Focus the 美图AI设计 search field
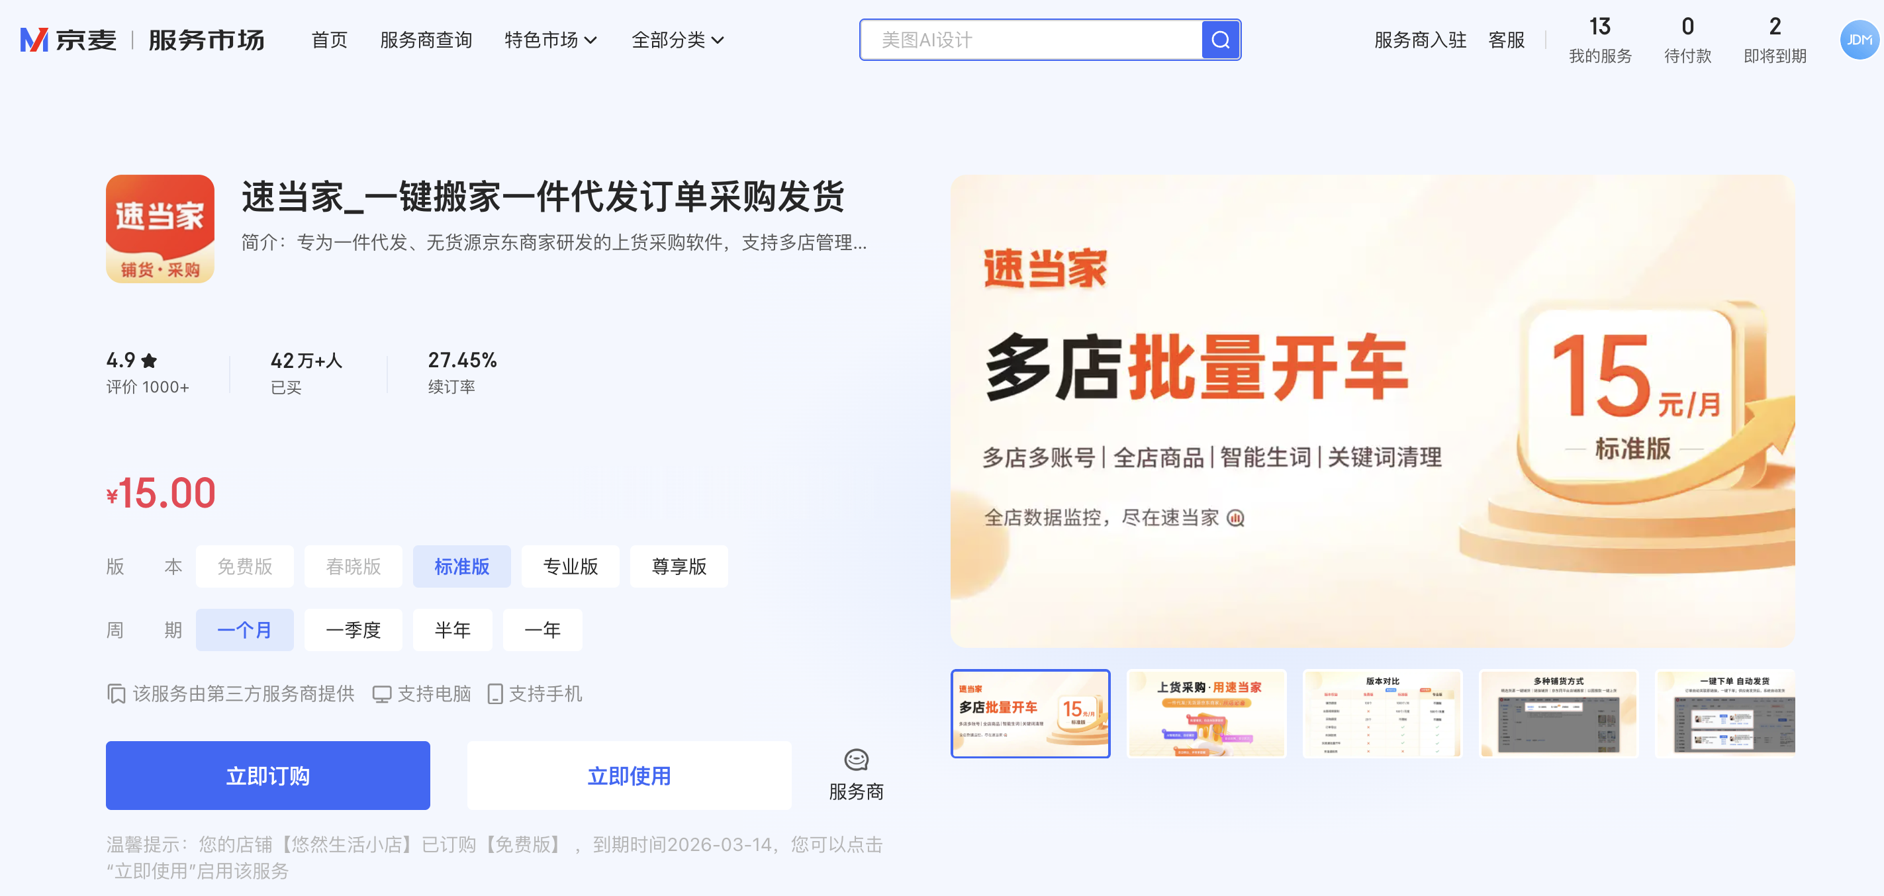 pyautogui.click(x=1031, y=40)
